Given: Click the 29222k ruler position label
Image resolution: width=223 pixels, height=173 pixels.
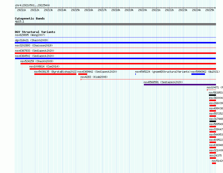Looking at the screenshot, I should (169, 10).
